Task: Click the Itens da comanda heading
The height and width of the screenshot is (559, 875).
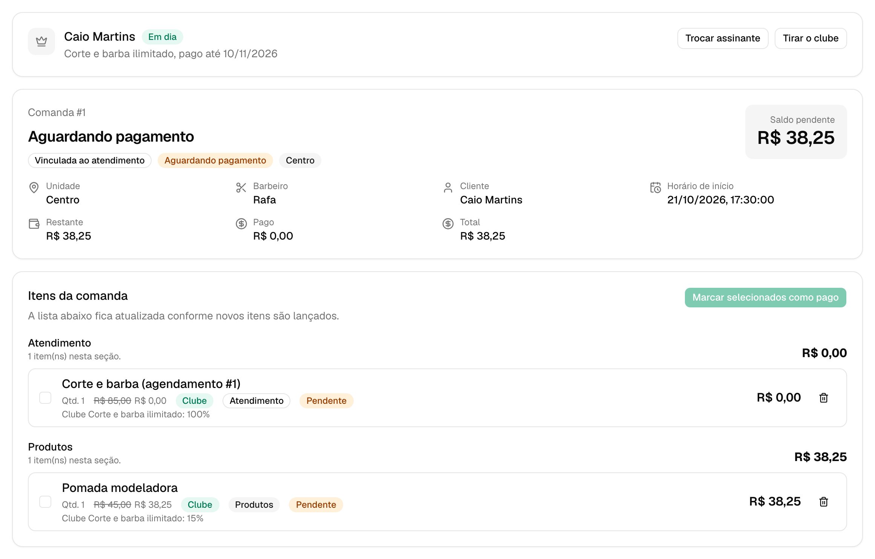Action: 78,296
